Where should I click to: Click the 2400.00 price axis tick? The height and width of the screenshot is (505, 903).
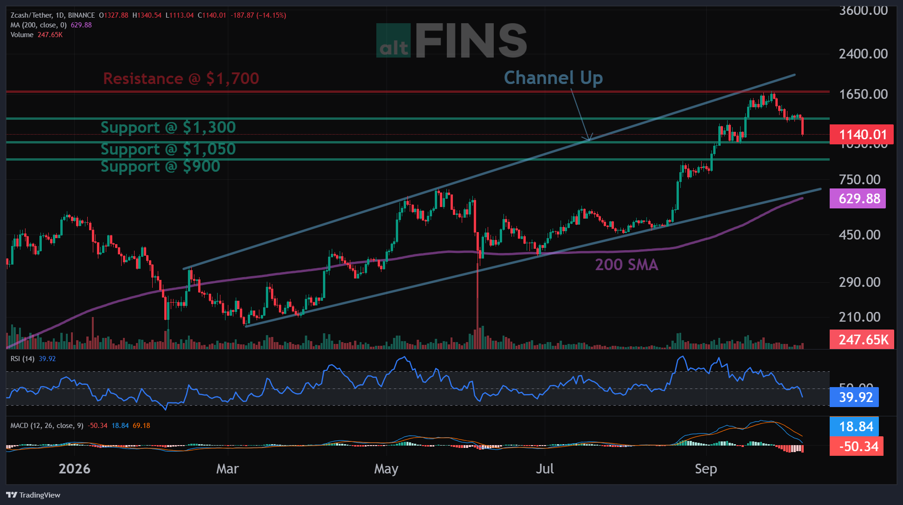point(863,54)
